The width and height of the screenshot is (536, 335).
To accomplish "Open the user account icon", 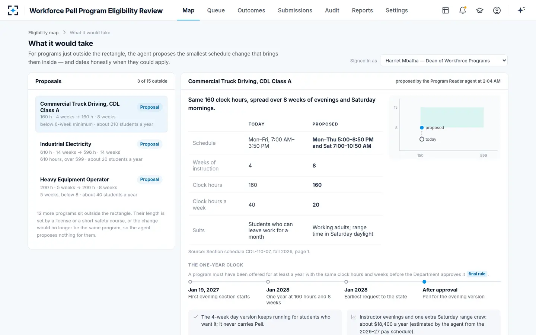I will [497, 10].
